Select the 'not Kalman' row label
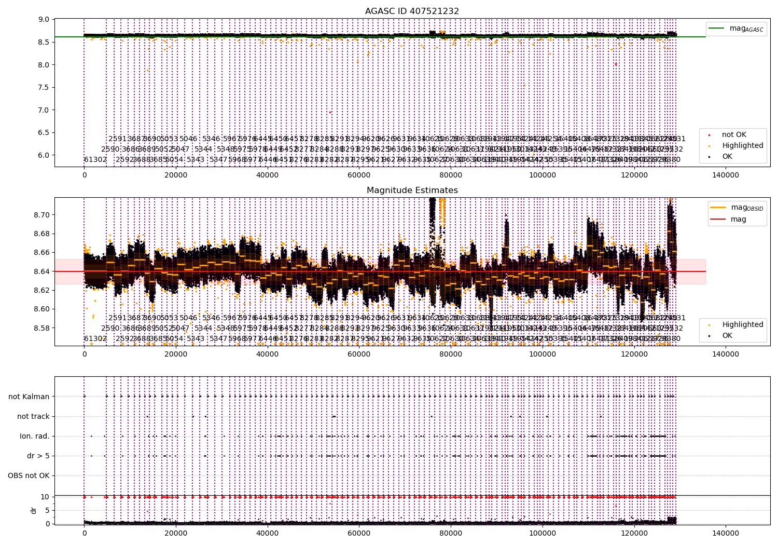 tap(29, 397)
